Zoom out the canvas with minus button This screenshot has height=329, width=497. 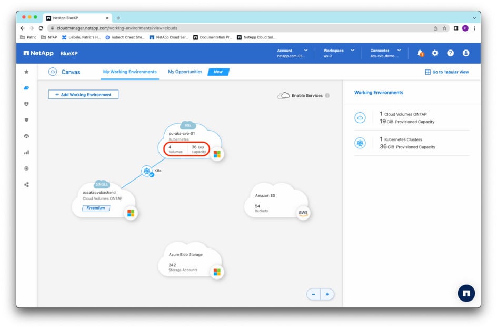(313, 294)
